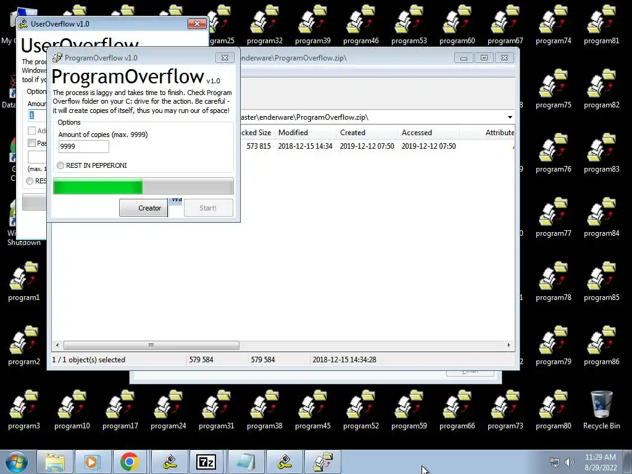
Task: Click the scrollbar's right arrow in 7-Zip
Action: coord(509,345)
